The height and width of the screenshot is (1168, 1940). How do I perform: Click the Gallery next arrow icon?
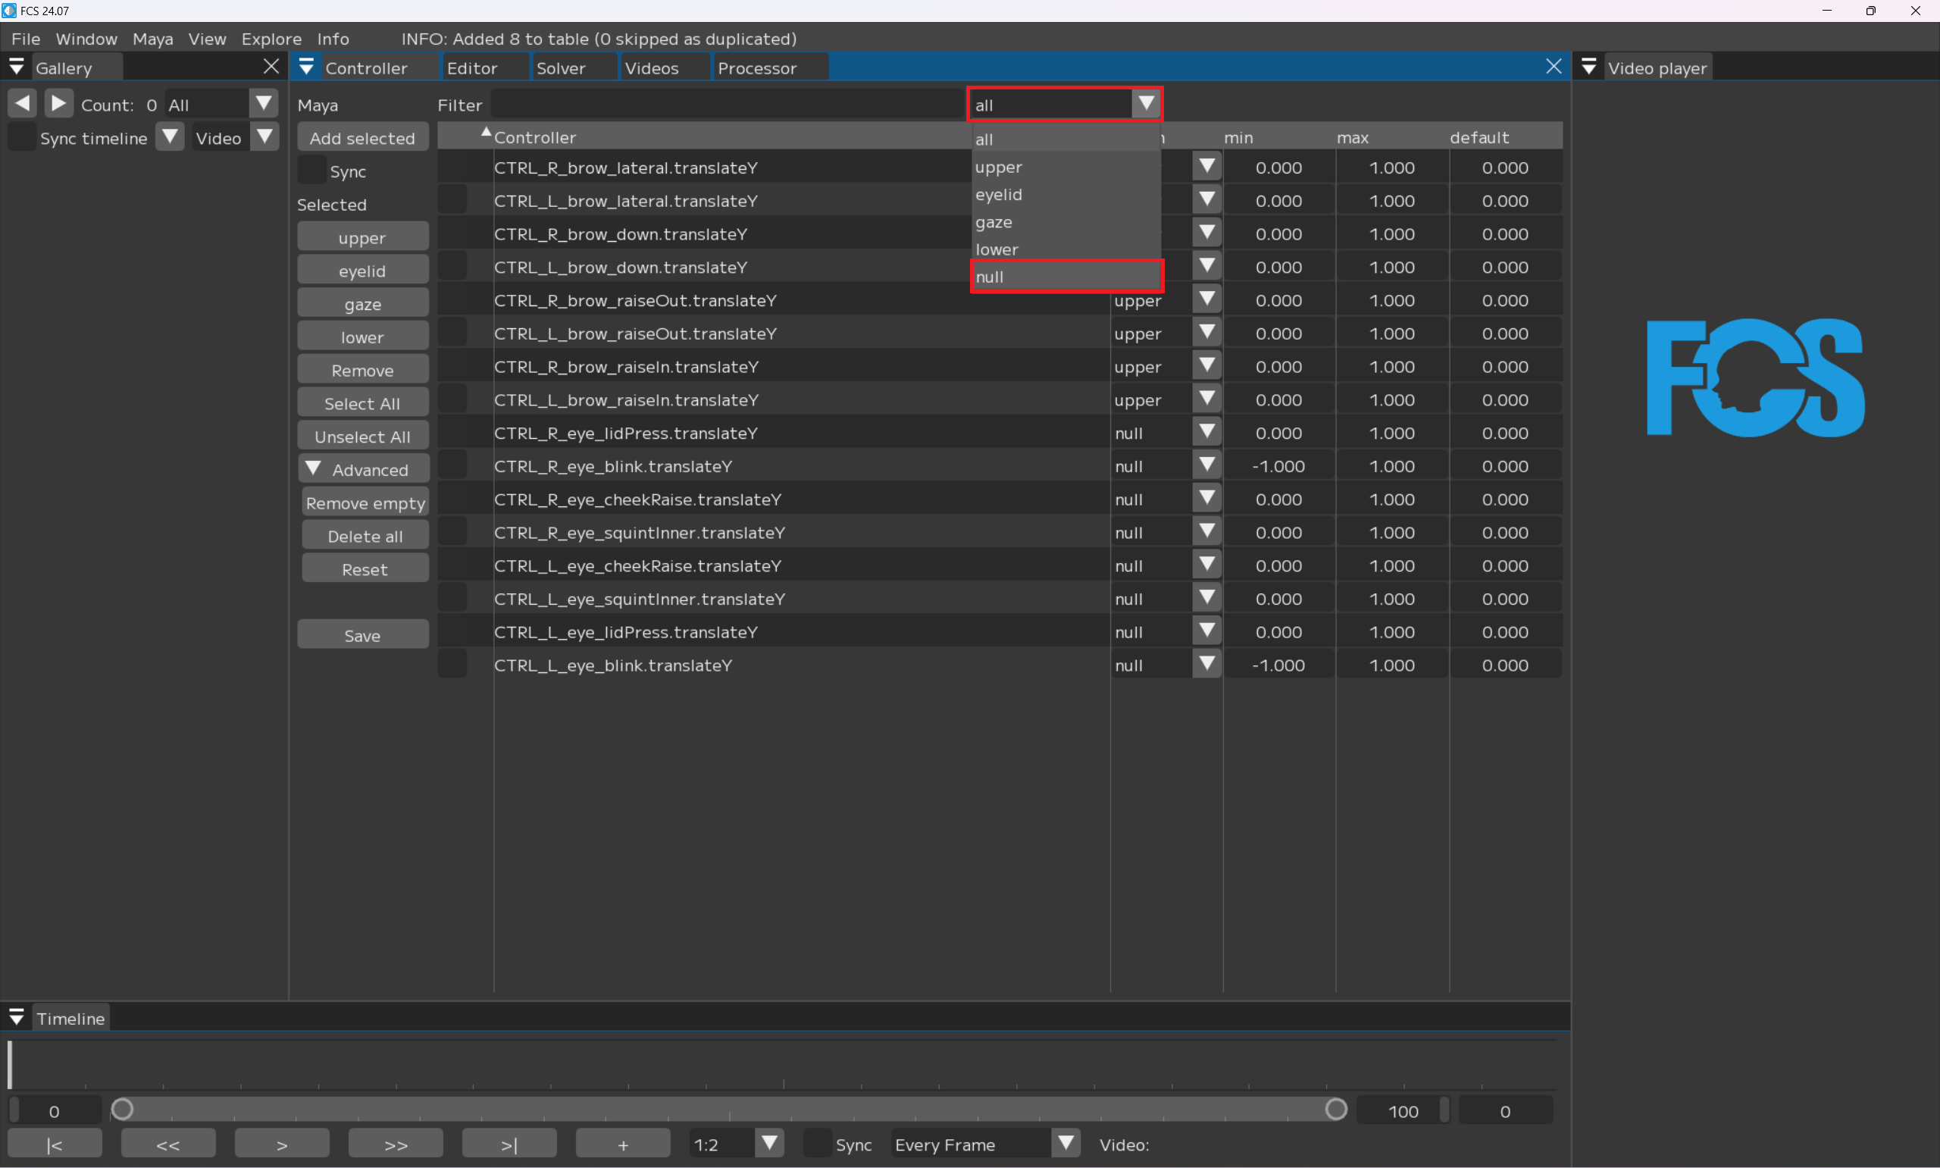[59, 104]
